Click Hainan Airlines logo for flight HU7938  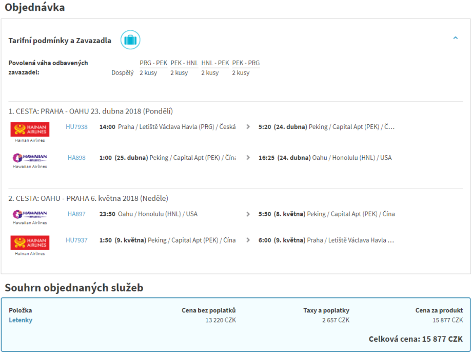click(x=30, y=129)
